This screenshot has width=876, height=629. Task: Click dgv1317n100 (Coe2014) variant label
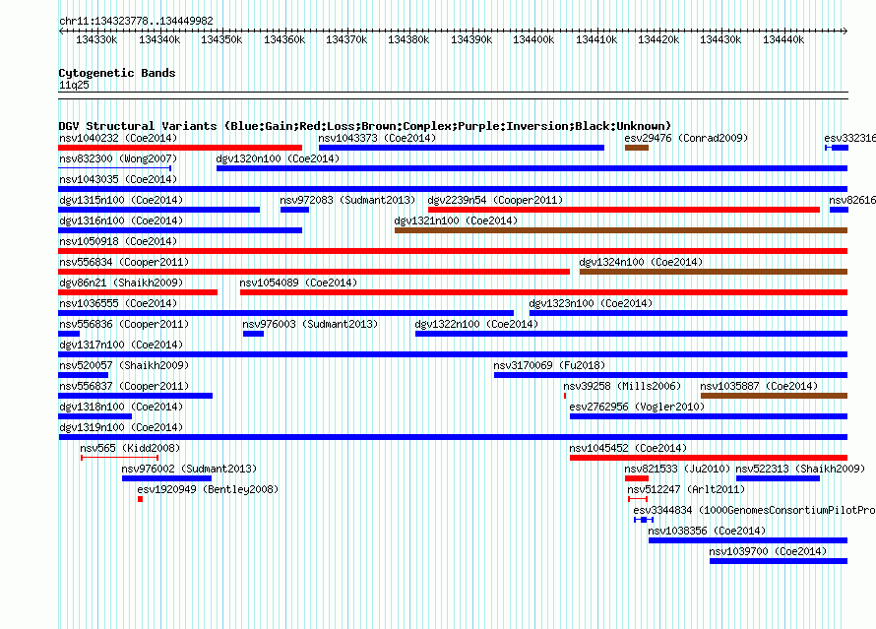point(121,345)
